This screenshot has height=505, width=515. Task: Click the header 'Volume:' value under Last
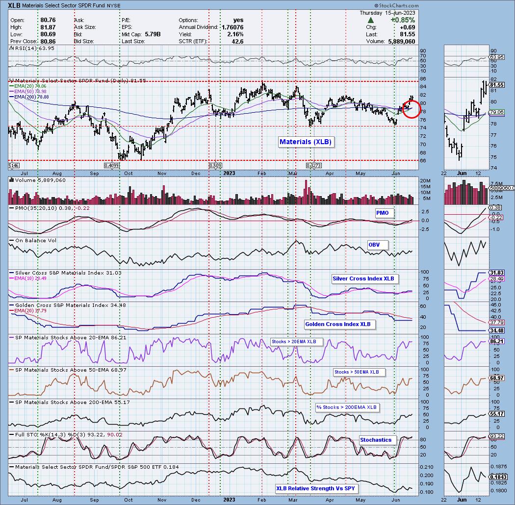[x=401, y=41]
